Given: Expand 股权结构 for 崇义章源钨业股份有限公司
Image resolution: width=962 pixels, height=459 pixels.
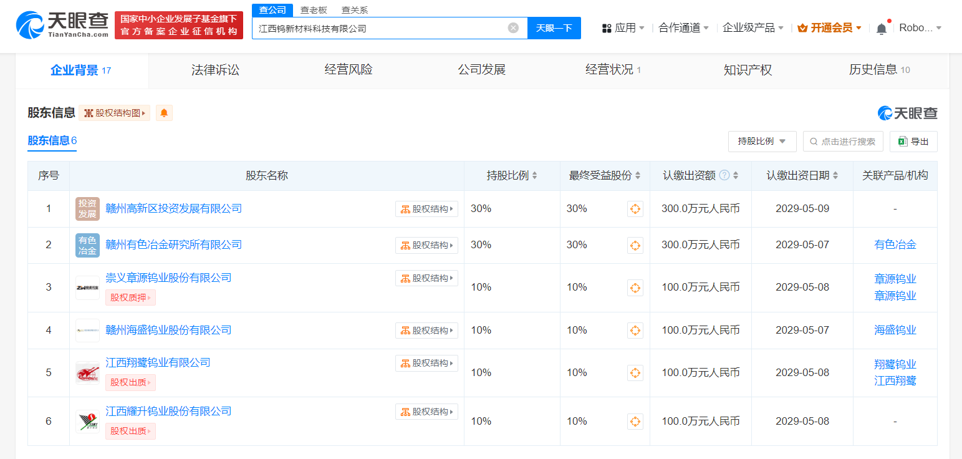Looking at the screenshot, I should point(426,278).
